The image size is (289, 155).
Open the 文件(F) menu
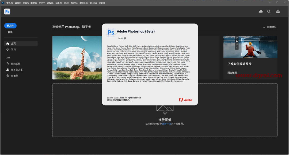pyautogui.click(x=9, y=3)
